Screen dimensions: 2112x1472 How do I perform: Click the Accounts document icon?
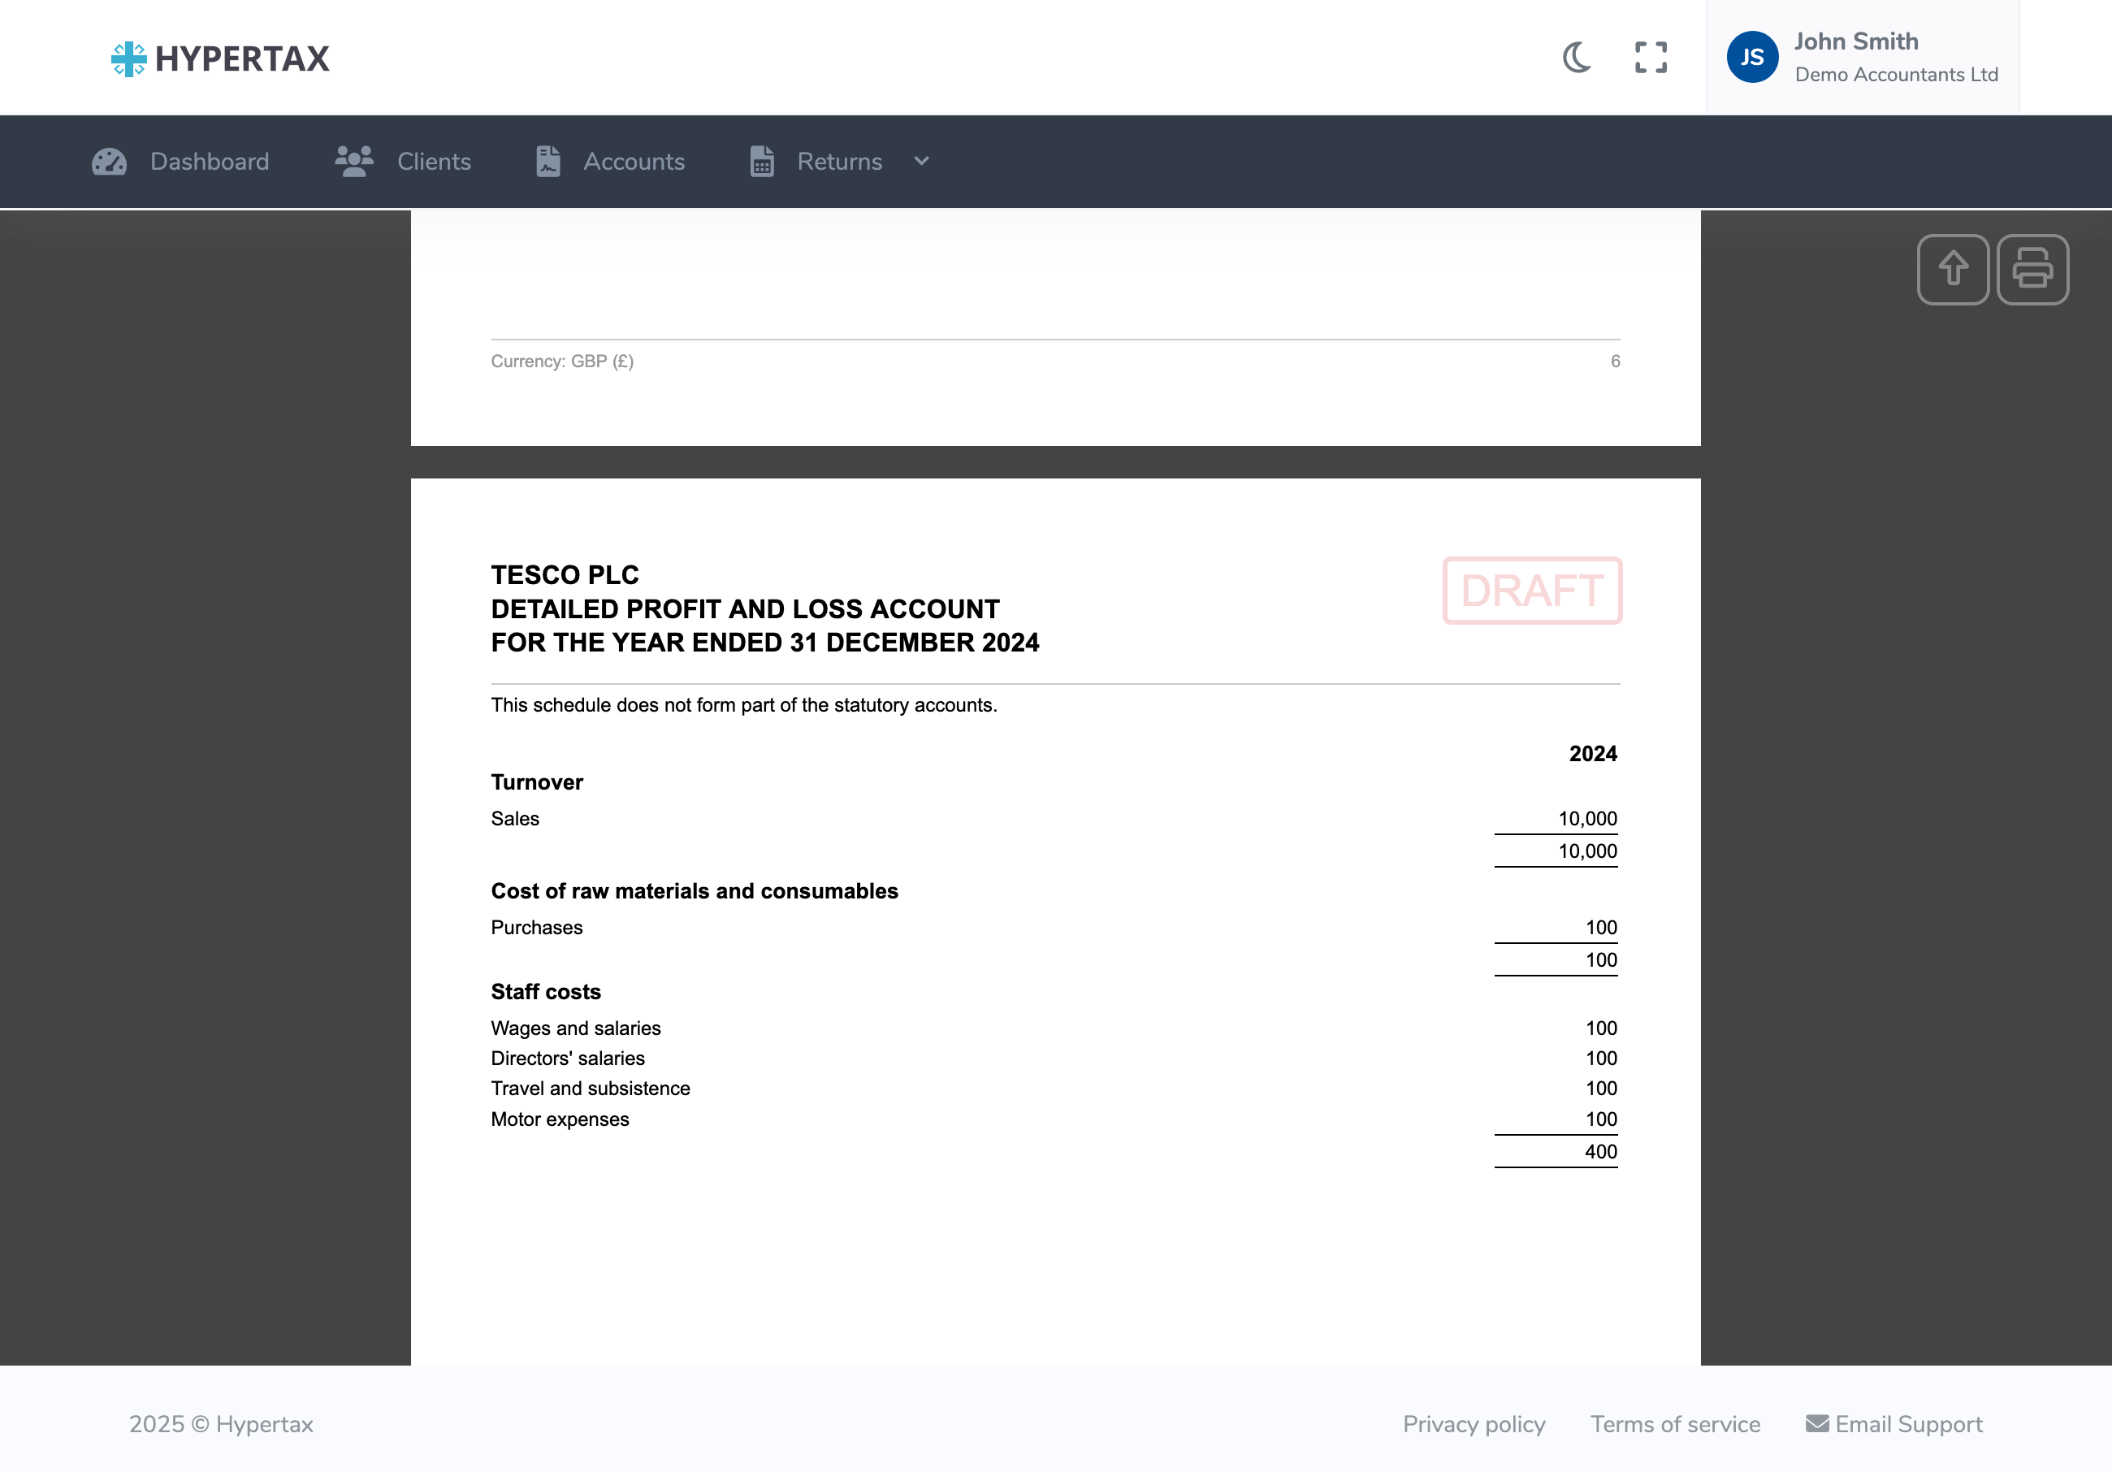click(x=548, y=162)
